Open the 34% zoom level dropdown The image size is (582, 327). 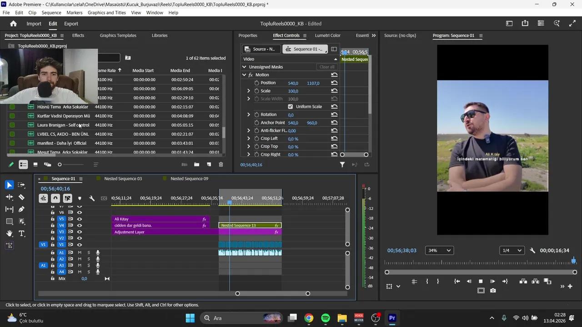tap(439, 251)
